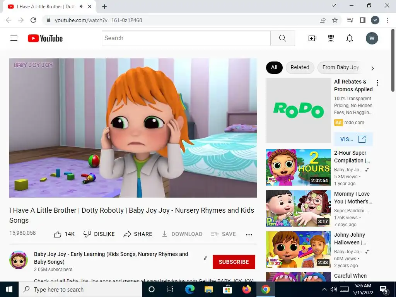The width and height of the screenshot is (396, 297).
Task: Click the Chrome address bar URL
Action: pos(99,20)
